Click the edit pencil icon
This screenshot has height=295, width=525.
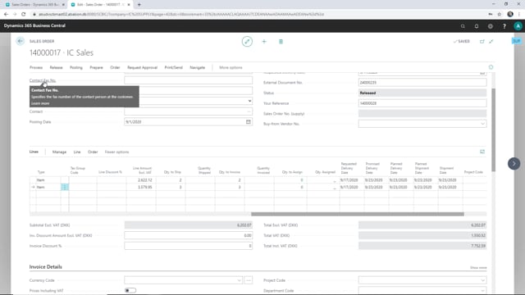tap(247, 42)
